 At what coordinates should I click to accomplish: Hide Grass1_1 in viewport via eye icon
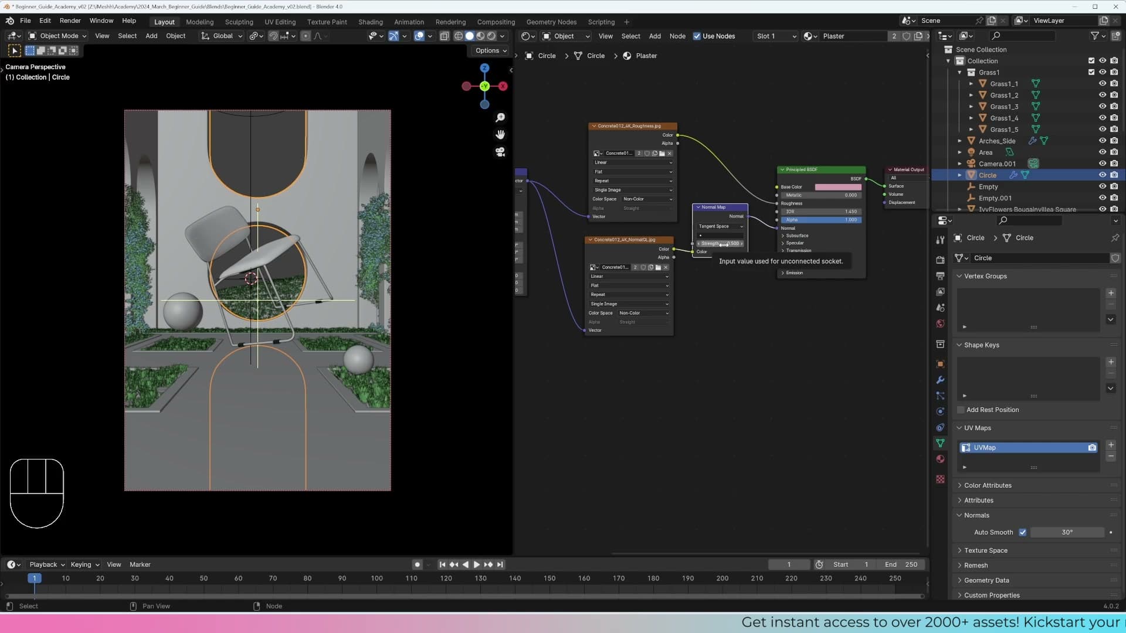click(1103, 84)
